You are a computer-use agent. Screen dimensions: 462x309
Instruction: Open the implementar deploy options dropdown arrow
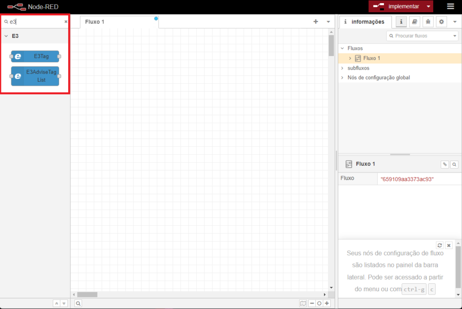(428, 6)
